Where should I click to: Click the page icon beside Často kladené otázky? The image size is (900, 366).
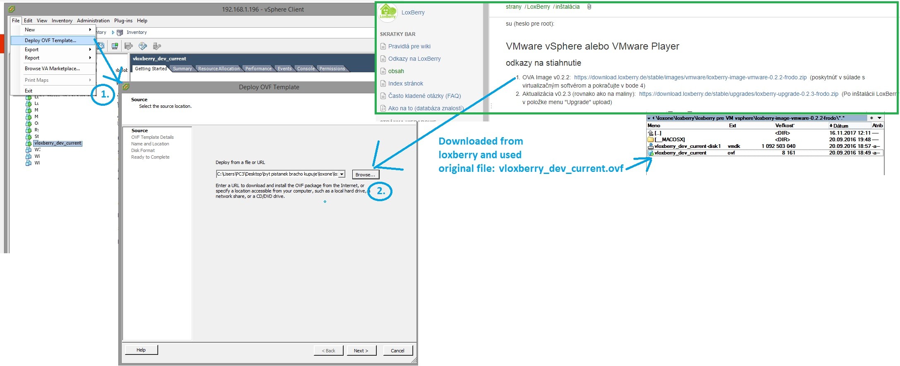pos(383,96)
